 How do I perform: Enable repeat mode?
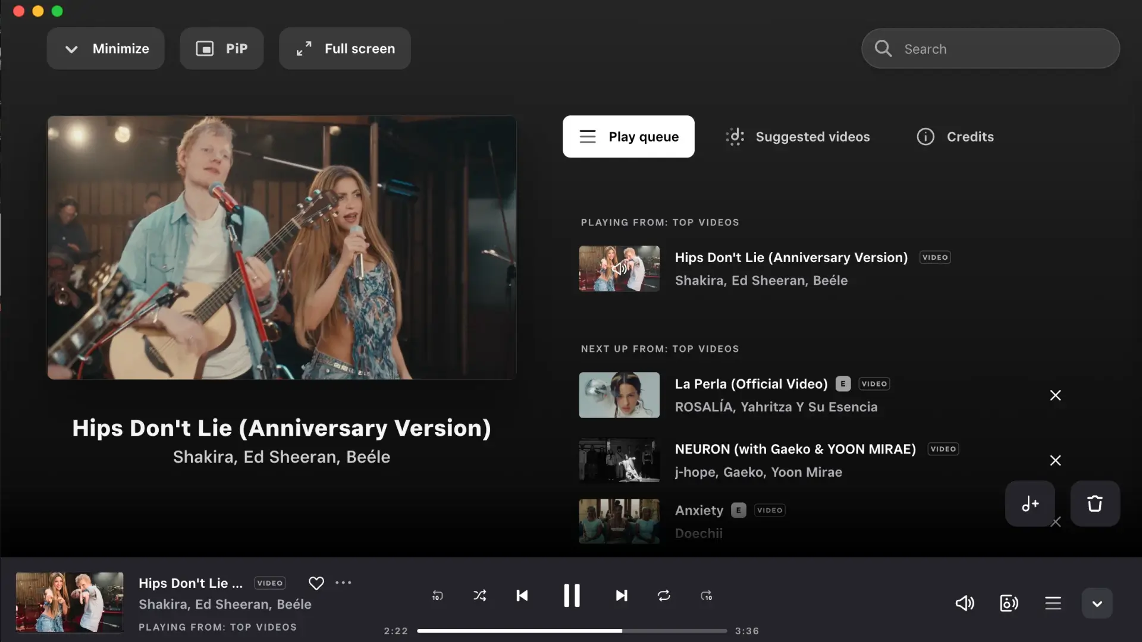pyautogui.click(x=664, y=596)
